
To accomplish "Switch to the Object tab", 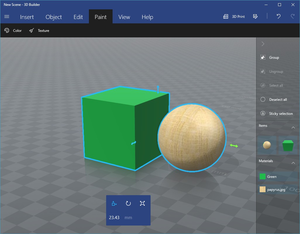I will (x=54, y=17).
